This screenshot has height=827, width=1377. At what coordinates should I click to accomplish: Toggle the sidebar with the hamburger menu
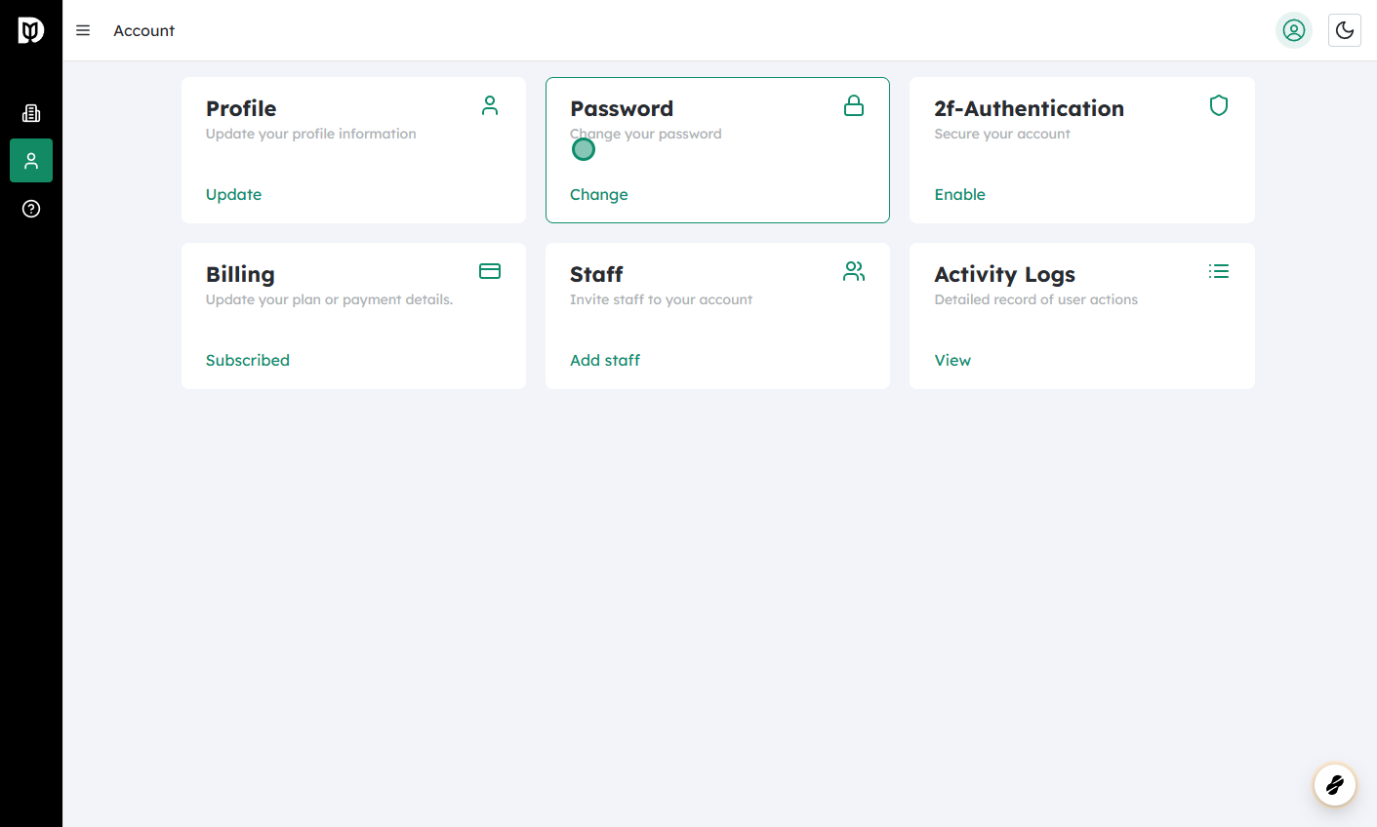point(83,30)
